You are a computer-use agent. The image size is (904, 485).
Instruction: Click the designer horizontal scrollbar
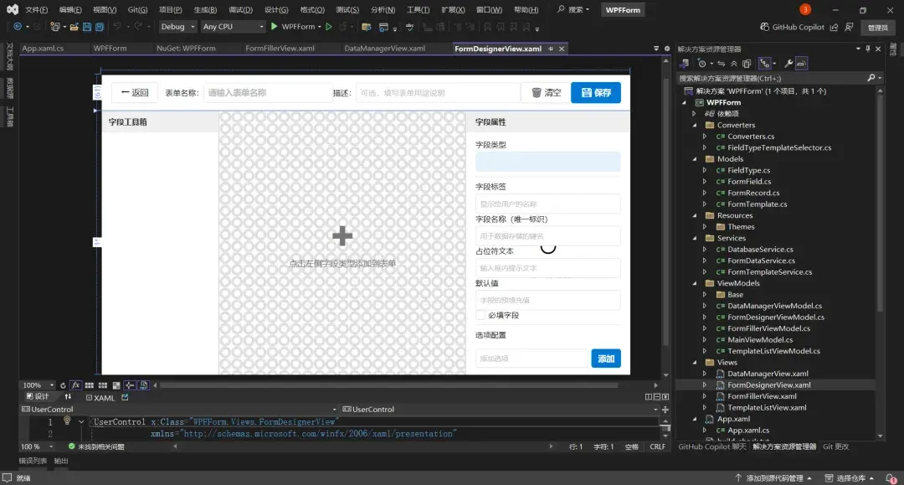coord(389,385)
